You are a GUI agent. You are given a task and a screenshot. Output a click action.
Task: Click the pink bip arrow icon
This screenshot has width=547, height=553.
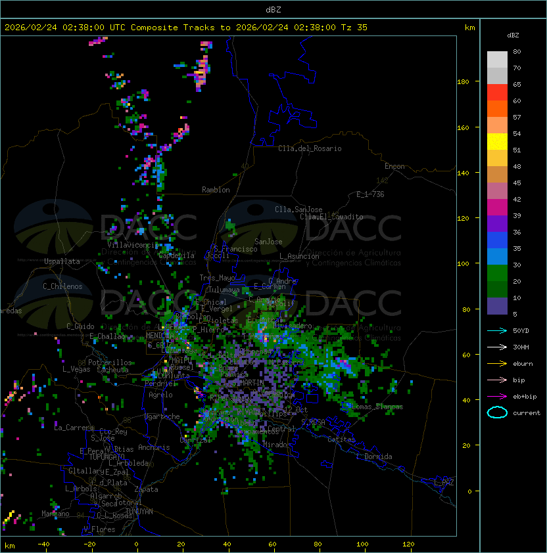pos(497,380)
